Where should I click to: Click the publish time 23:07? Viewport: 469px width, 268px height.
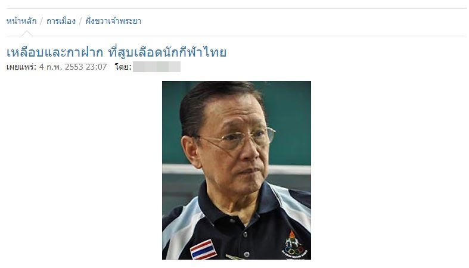(x=97, y=67)
